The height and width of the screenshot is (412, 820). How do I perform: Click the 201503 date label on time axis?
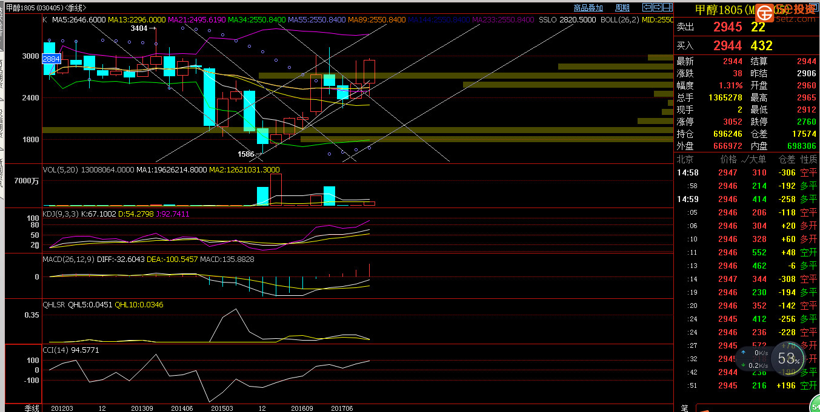(222, 408)
